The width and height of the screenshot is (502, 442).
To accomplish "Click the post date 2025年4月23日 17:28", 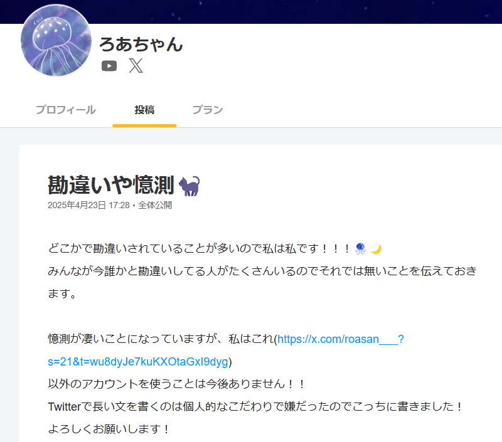I will [88, 205].
